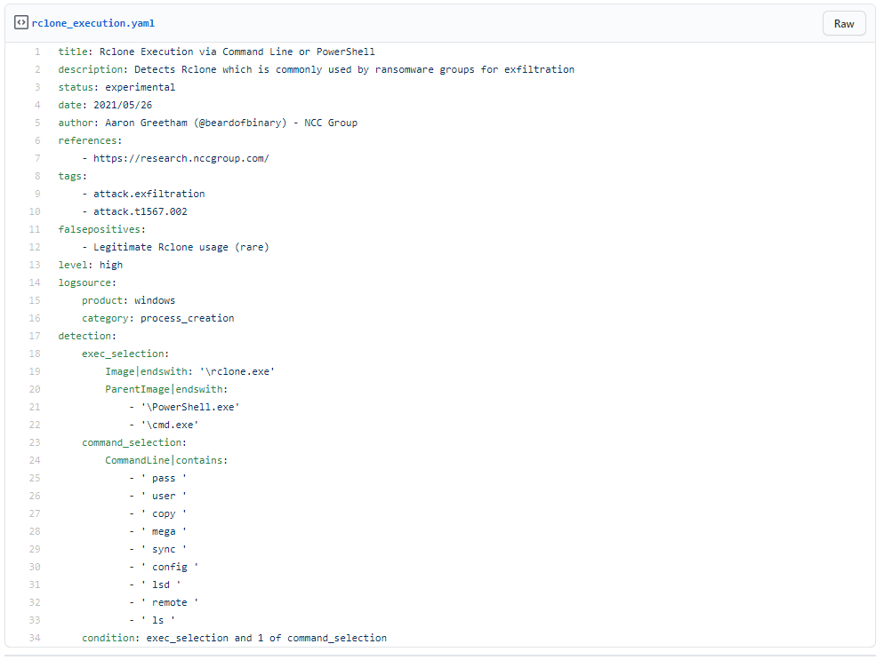Click the 'exec_selection:' key

coord(125,354)
